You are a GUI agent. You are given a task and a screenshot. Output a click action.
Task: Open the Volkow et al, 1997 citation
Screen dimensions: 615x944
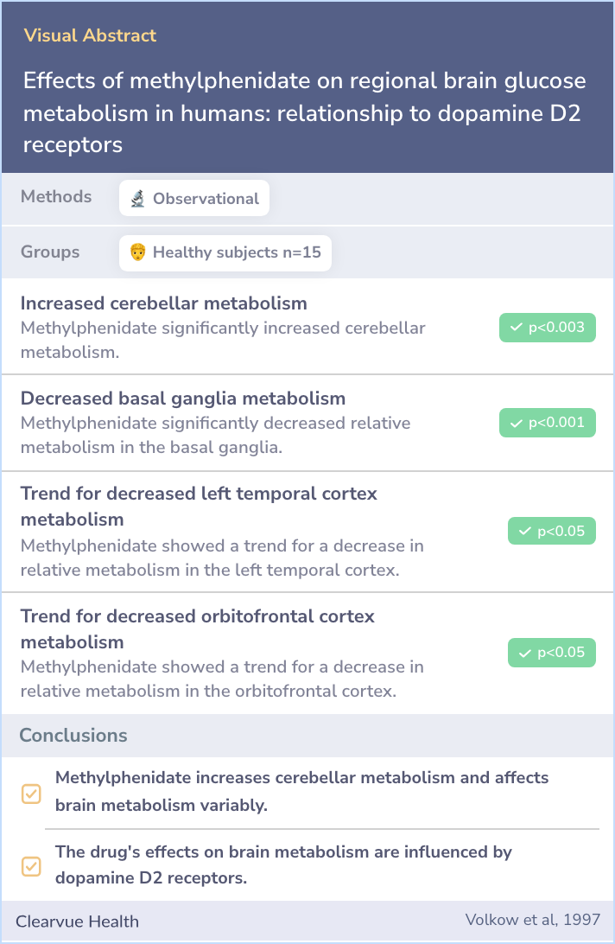tap(533, 919)
